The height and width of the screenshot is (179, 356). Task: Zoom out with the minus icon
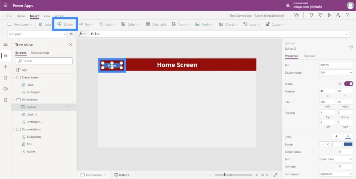(x=210, y=175)
